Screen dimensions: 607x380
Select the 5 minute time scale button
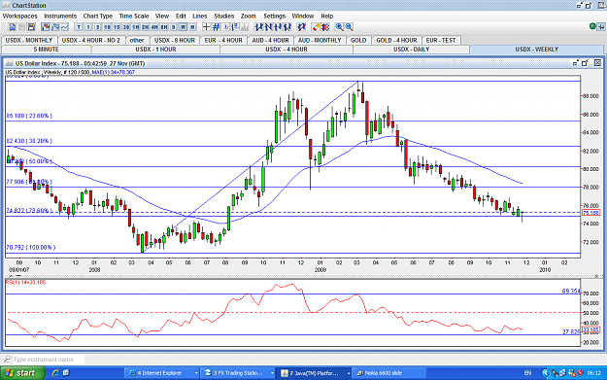click(97, 27)
